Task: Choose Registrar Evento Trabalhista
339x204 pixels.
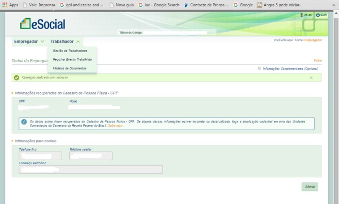Action: pyautogui.click(x=72, y=59)
